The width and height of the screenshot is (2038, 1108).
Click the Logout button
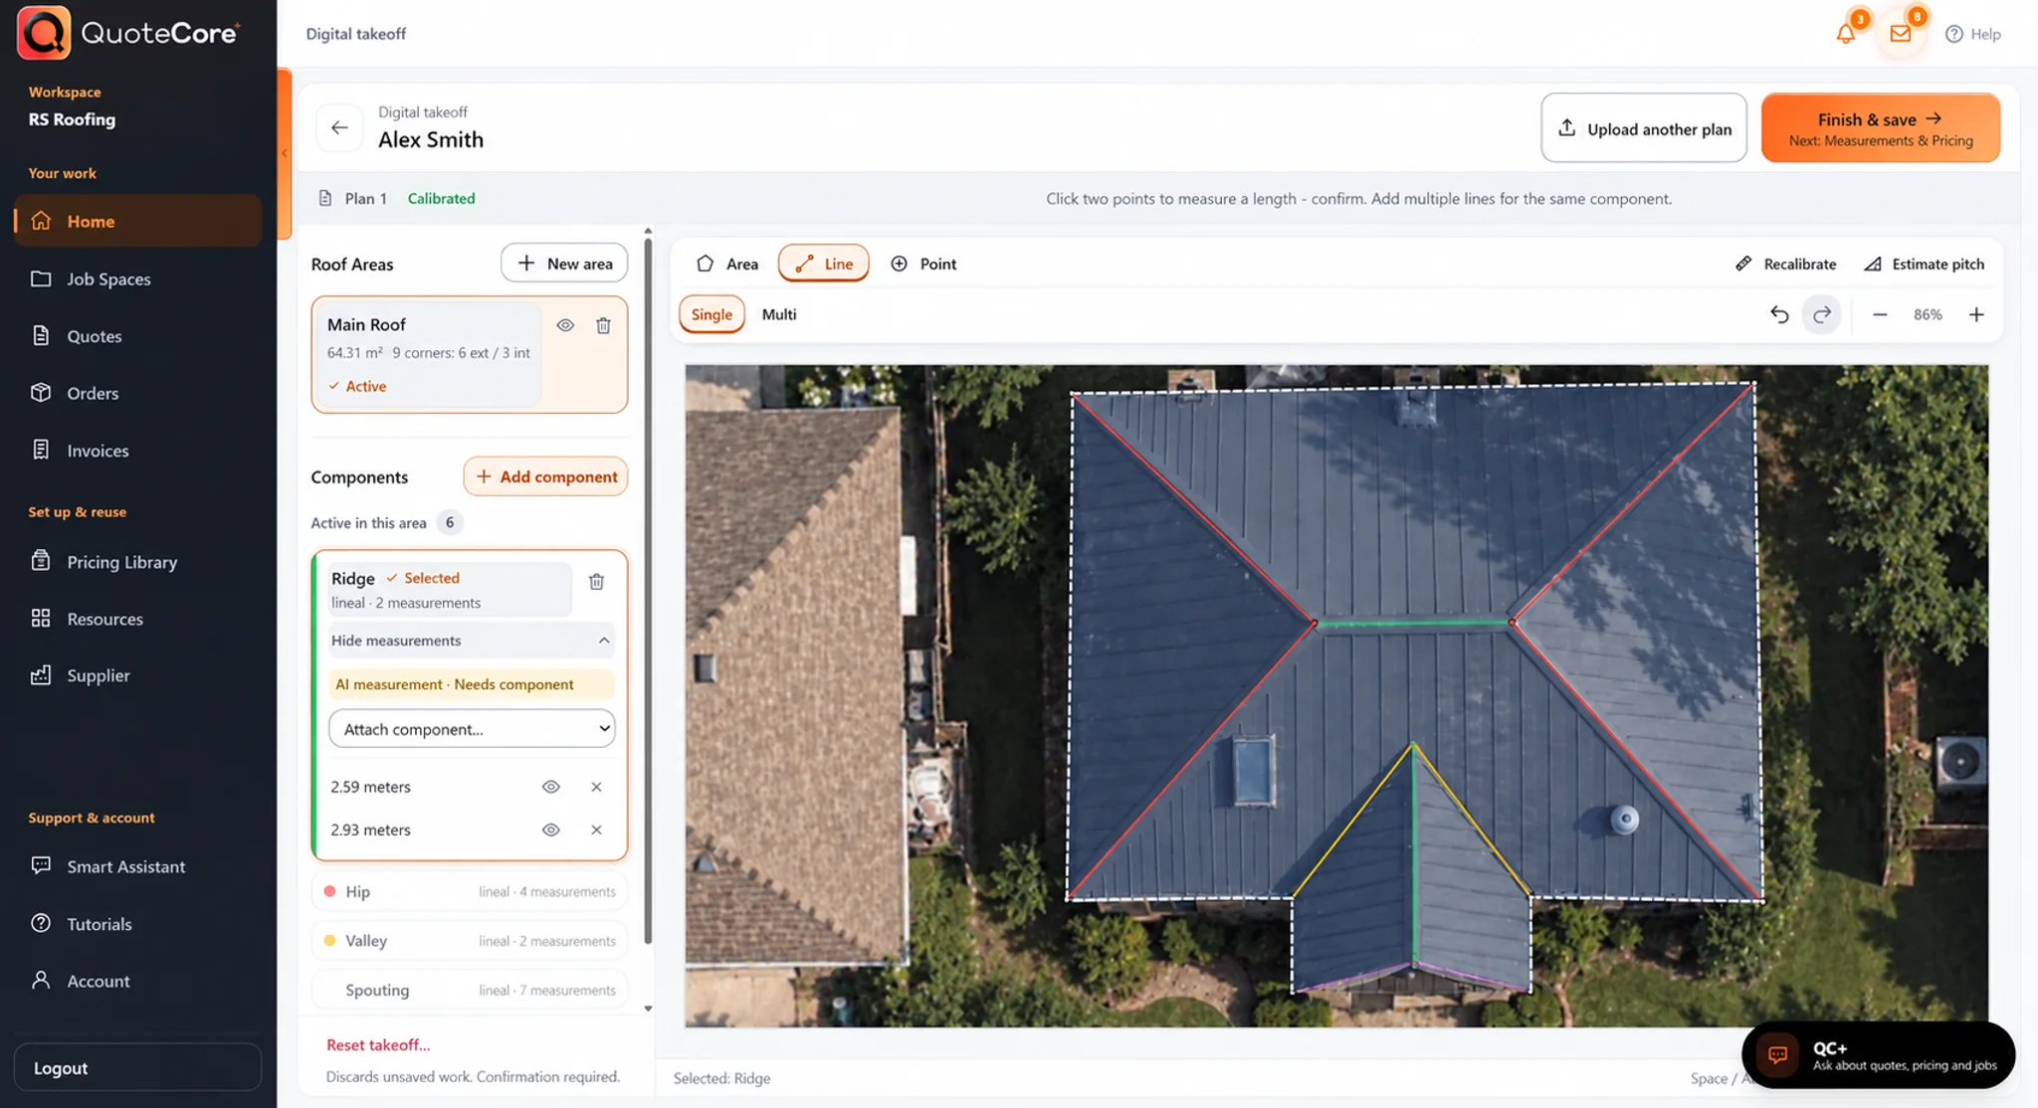click(137, 1067)
